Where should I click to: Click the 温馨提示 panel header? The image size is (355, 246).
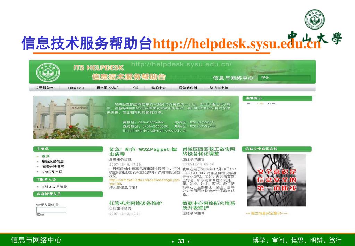click(x=277, y=98)
